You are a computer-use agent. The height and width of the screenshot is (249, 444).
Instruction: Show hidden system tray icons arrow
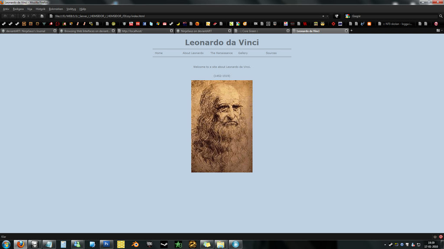385,245
